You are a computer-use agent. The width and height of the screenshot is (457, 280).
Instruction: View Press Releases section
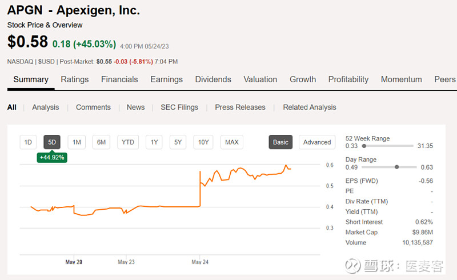[240, 107]
